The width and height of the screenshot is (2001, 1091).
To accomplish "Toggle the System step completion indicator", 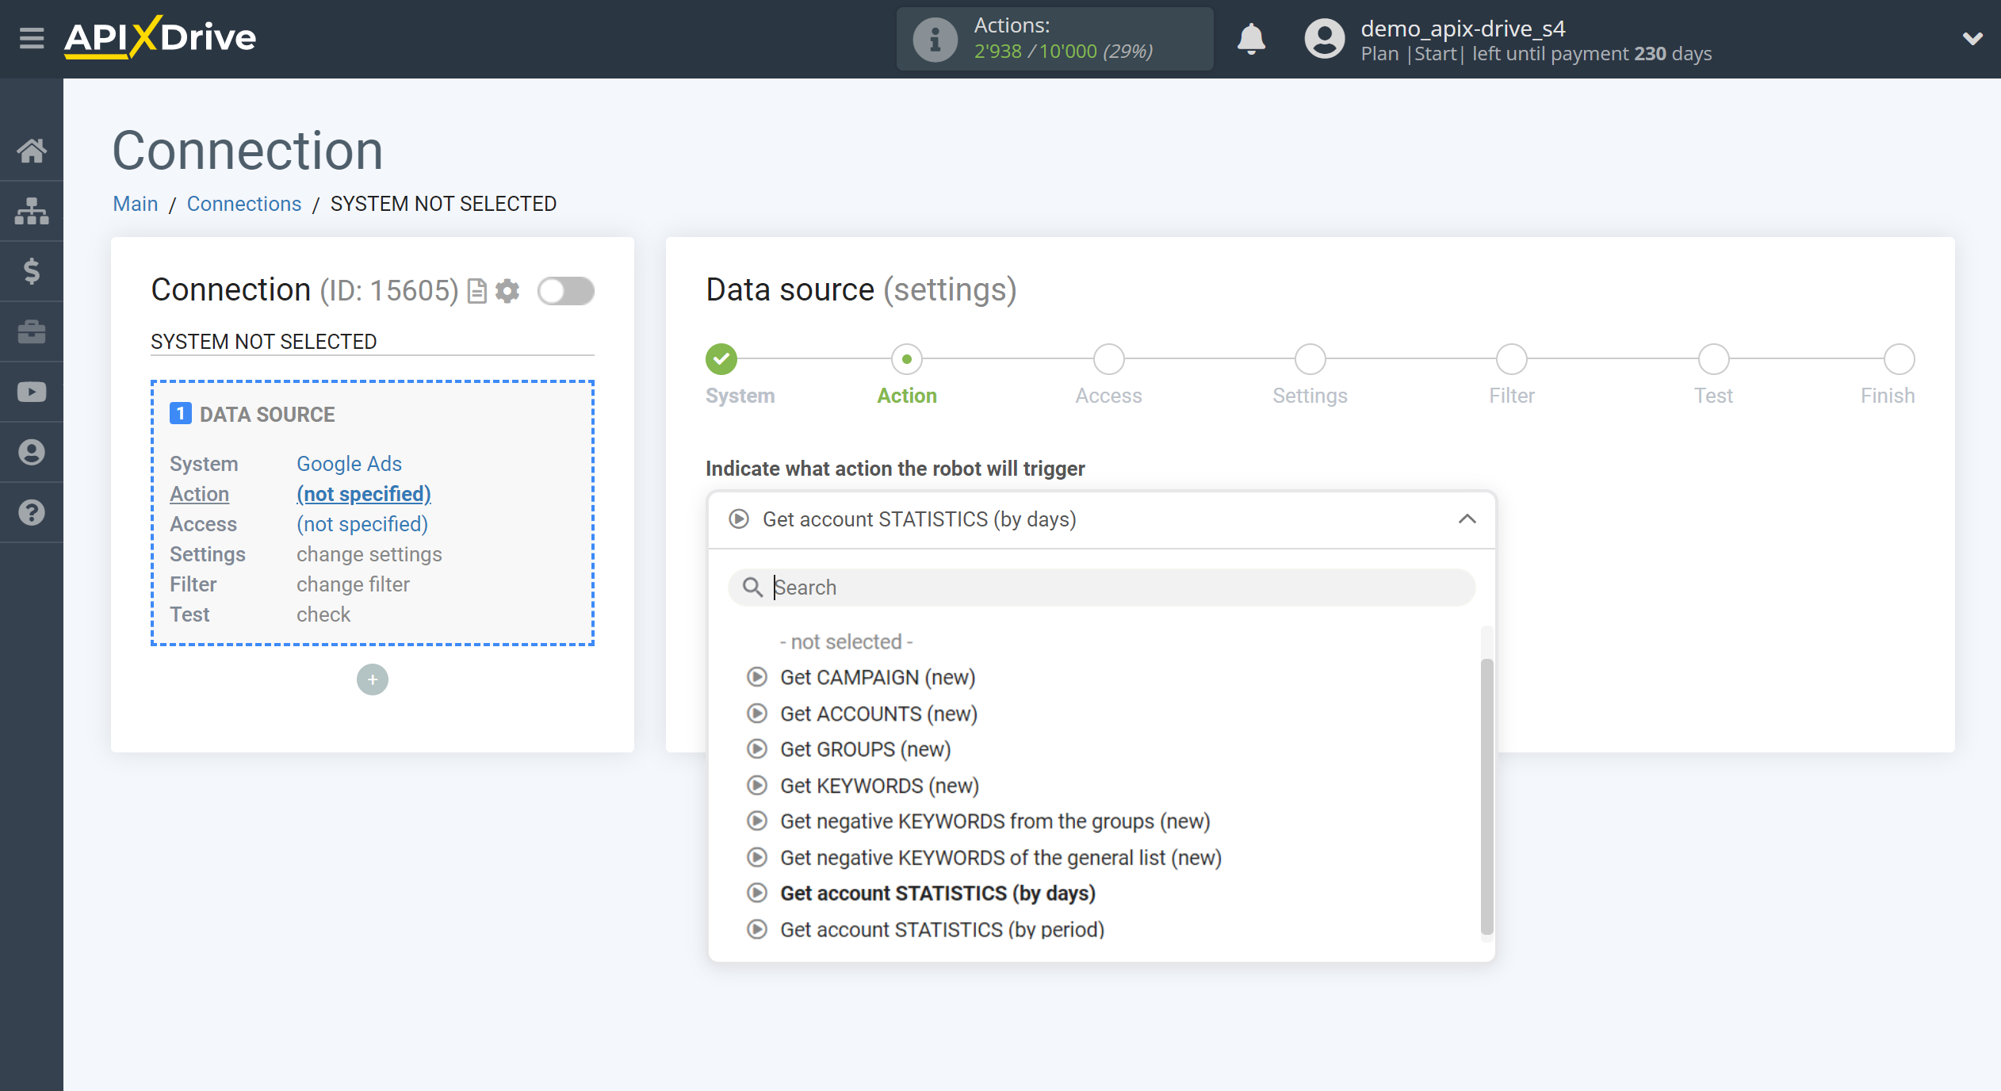I will coord(721,358).
